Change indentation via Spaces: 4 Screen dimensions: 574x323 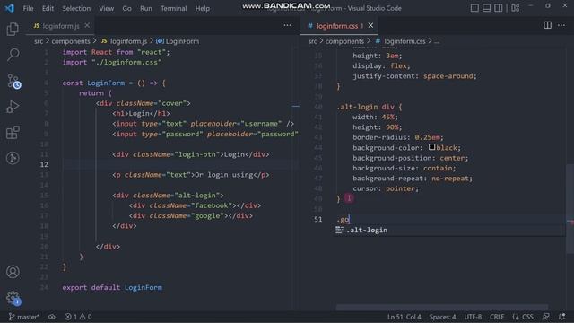[x=442, y=317]
